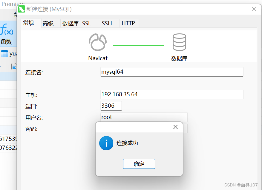Screen dimensions: 262x190
Task: Click the 主机 field with 192.168.35.64
Action: 172,95
